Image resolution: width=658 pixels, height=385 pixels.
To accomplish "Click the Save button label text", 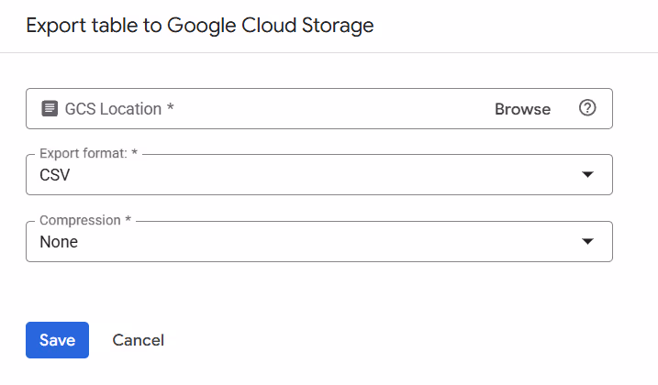I will [x=57, y=340].
